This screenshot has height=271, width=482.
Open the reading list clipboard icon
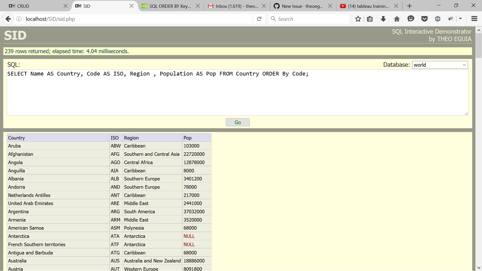tap(370, 19)
